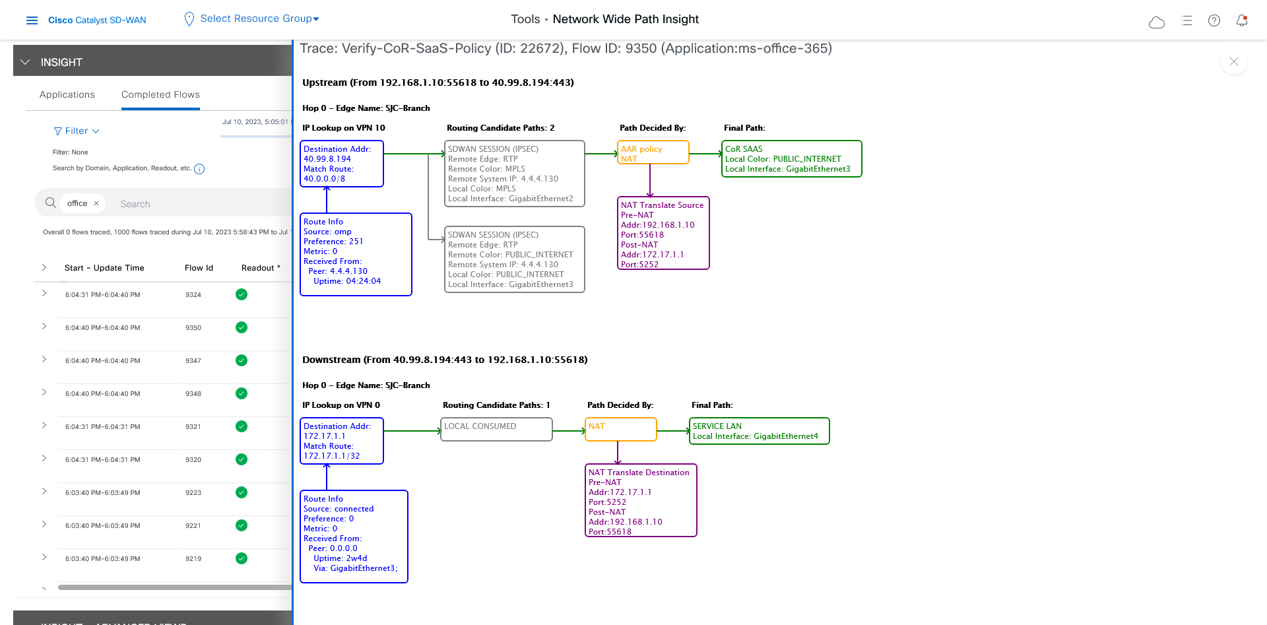Remove the 'office' search tag
Viewport: 1267px width, 625px height.
coord(96,203)
